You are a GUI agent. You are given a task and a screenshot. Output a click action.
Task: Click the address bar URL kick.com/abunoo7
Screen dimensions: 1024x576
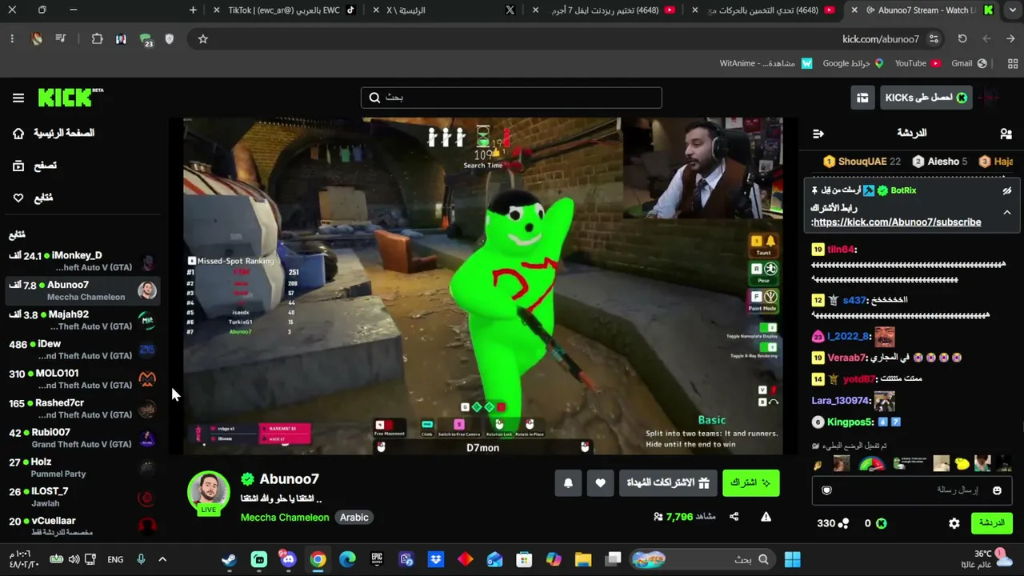[x=881, y=39]
